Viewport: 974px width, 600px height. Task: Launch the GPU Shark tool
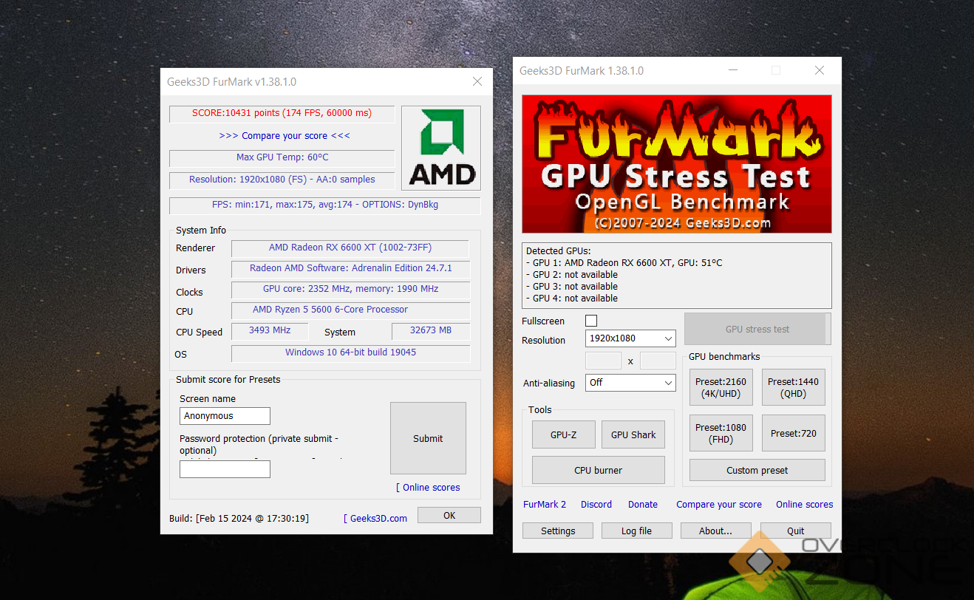[633, 434]
